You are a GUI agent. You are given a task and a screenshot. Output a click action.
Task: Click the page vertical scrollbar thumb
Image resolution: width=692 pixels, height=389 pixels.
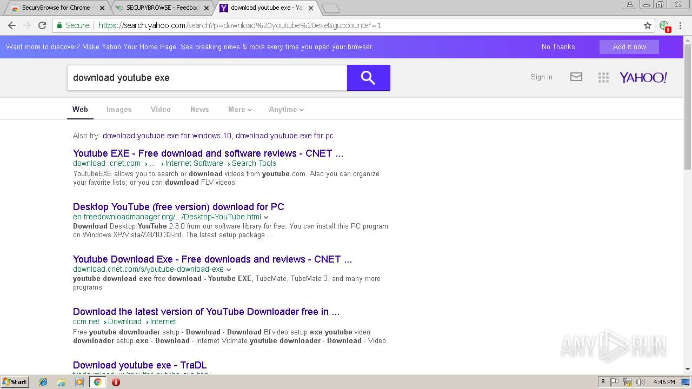(687, 107)
